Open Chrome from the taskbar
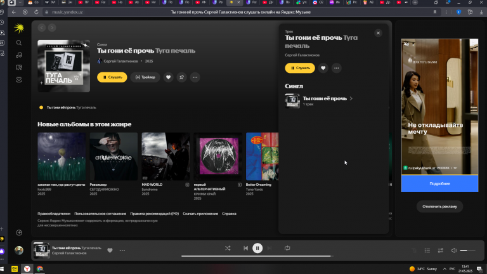Image resolution: width=487 pixels, height=274 pixels. pyautogui.click(x=40, y=269)
